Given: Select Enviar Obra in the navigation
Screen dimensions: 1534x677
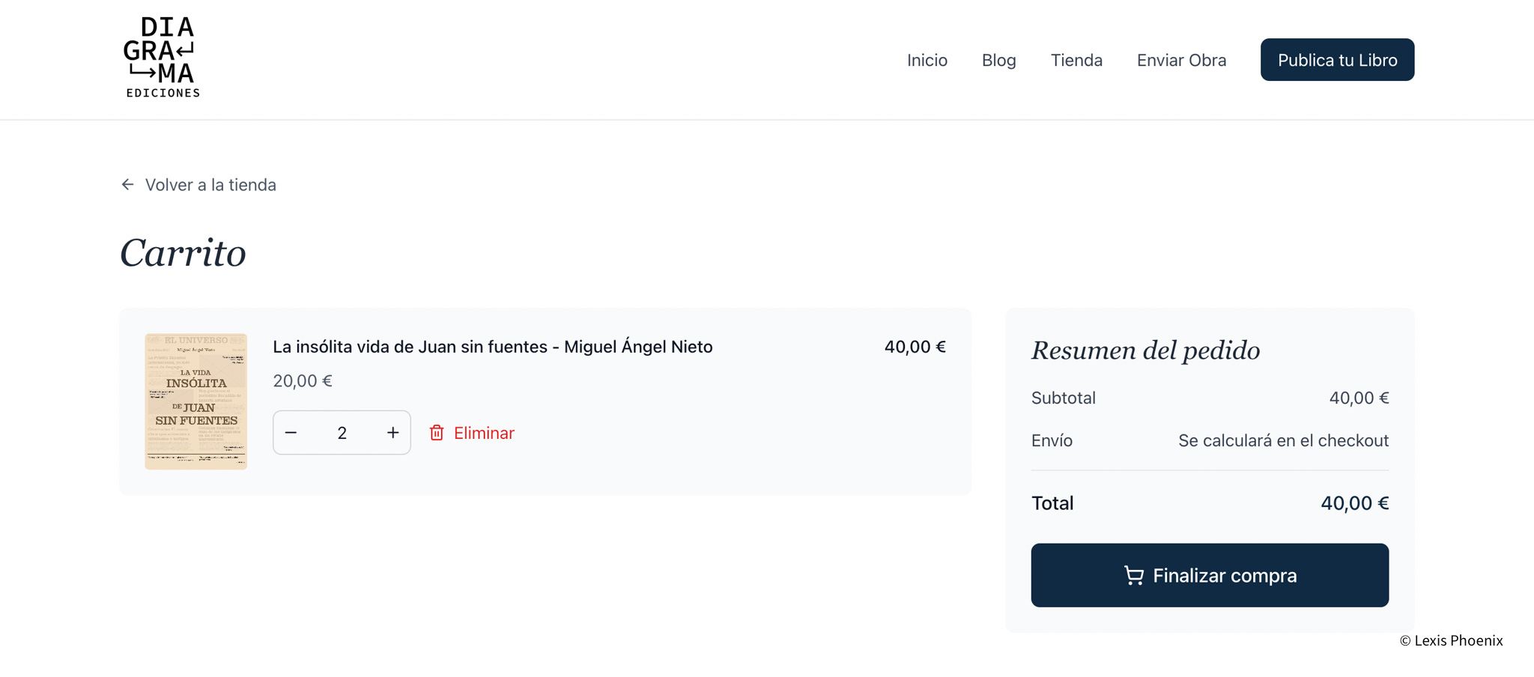Looking at the screenshot, I should 1181,60.
